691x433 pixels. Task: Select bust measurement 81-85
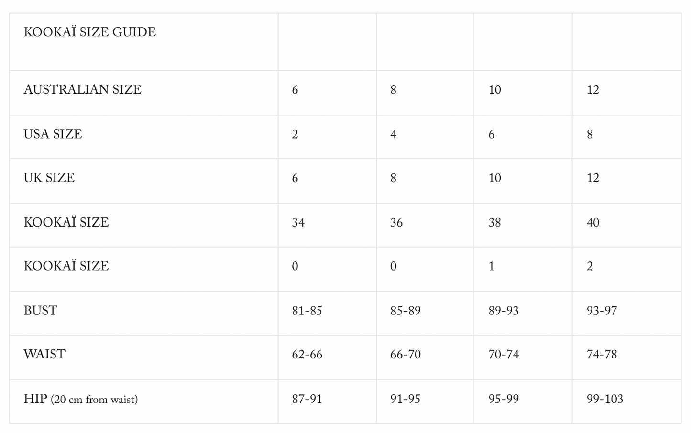point(307,311)
